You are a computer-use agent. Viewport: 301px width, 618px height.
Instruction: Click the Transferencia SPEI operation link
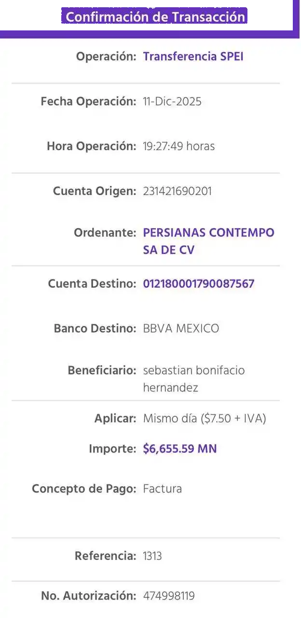point(193,56)
